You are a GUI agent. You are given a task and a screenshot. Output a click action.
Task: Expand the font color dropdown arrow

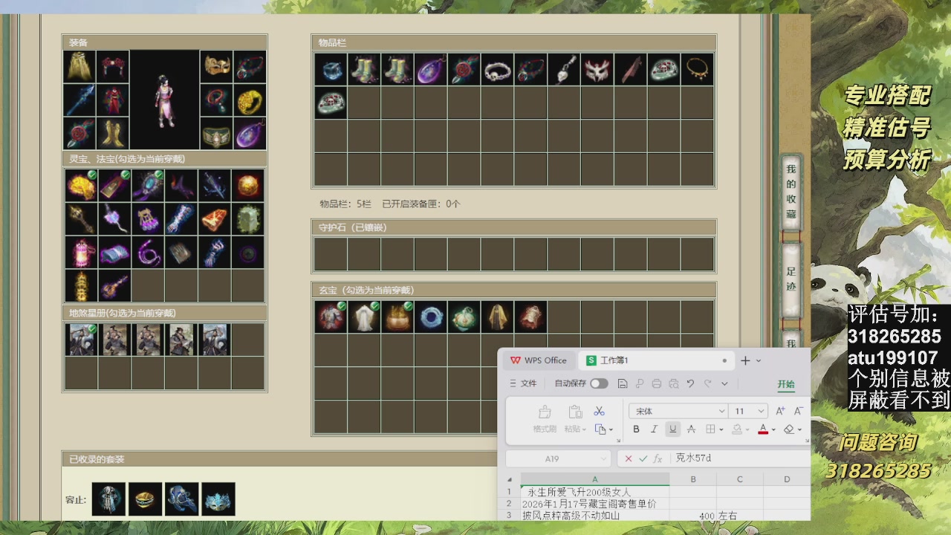[x=773, y=429]
